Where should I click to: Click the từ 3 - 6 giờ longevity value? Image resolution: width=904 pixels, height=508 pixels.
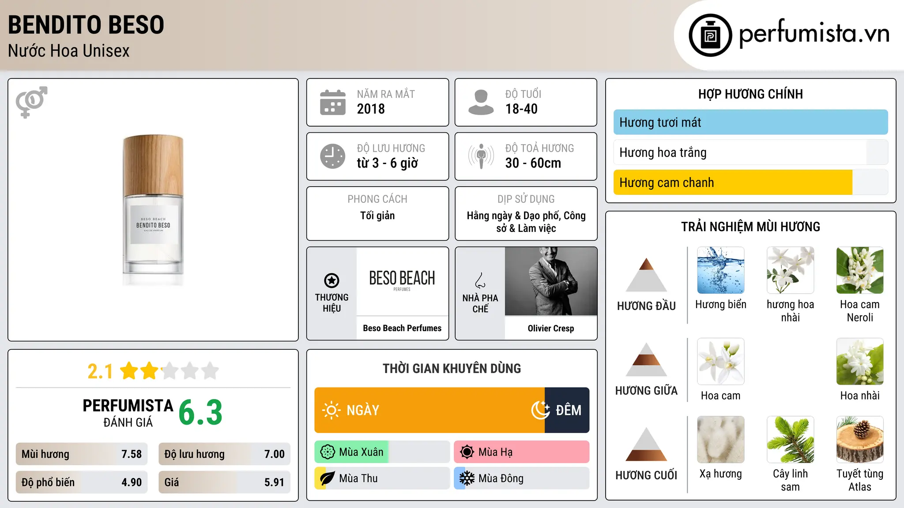387,163
